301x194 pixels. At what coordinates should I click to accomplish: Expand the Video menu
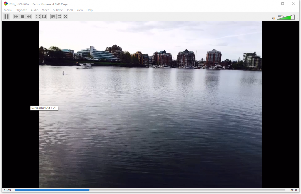(46, 10)
